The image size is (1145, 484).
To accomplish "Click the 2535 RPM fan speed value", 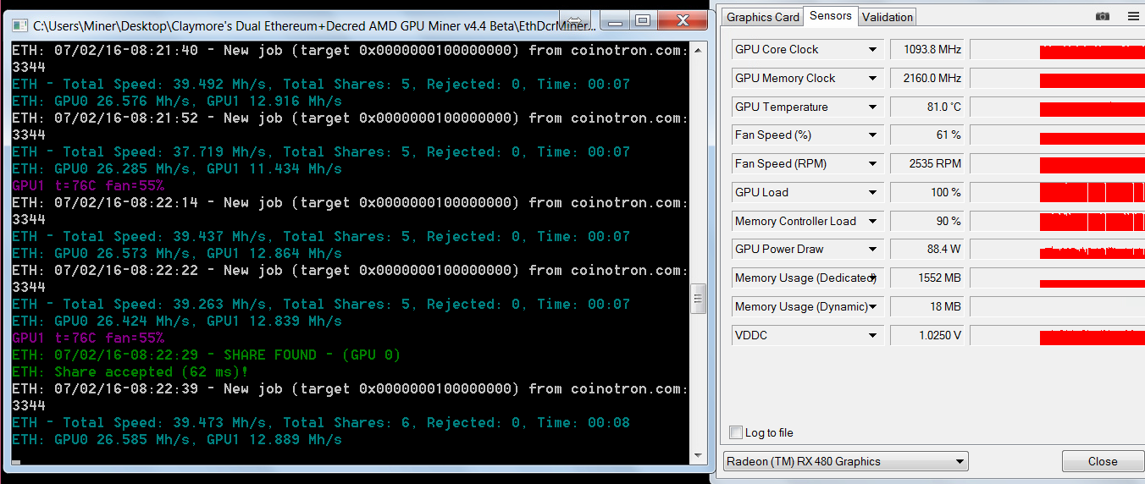I will point(927,164).
